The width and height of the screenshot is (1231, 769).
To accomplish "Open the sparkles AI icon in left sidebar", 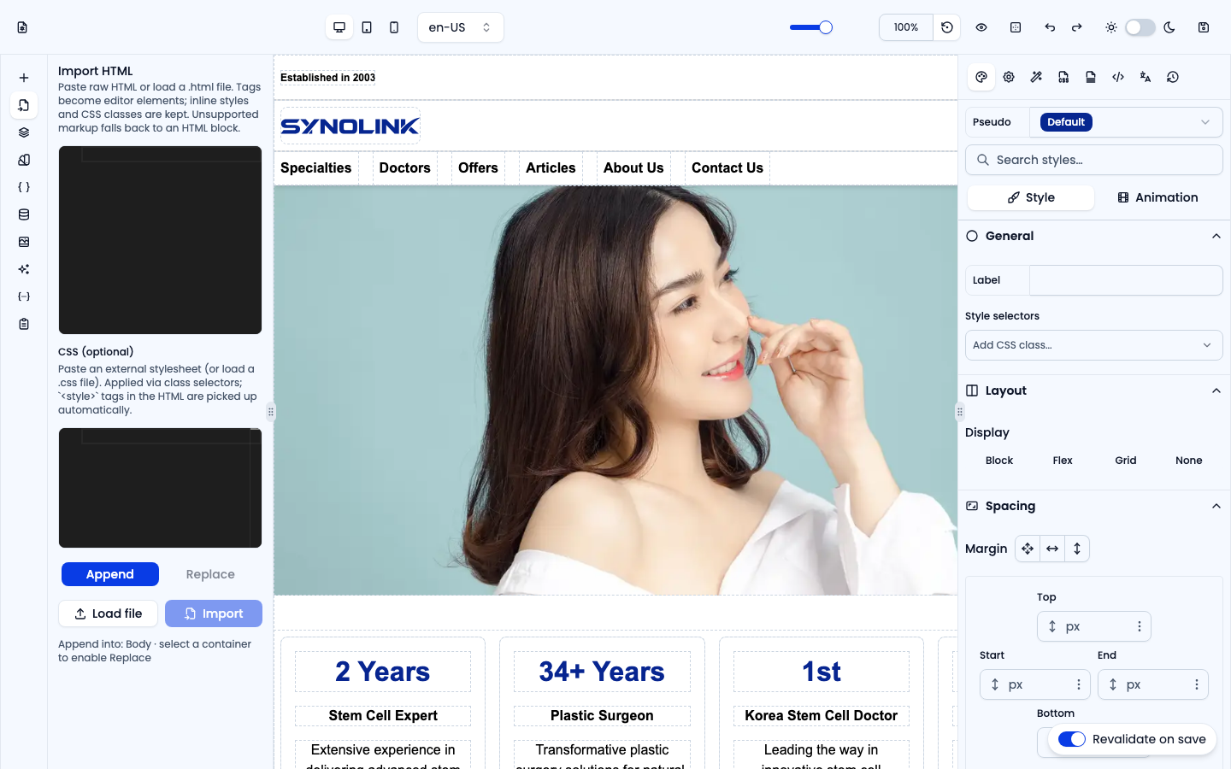I will (24, 269).
